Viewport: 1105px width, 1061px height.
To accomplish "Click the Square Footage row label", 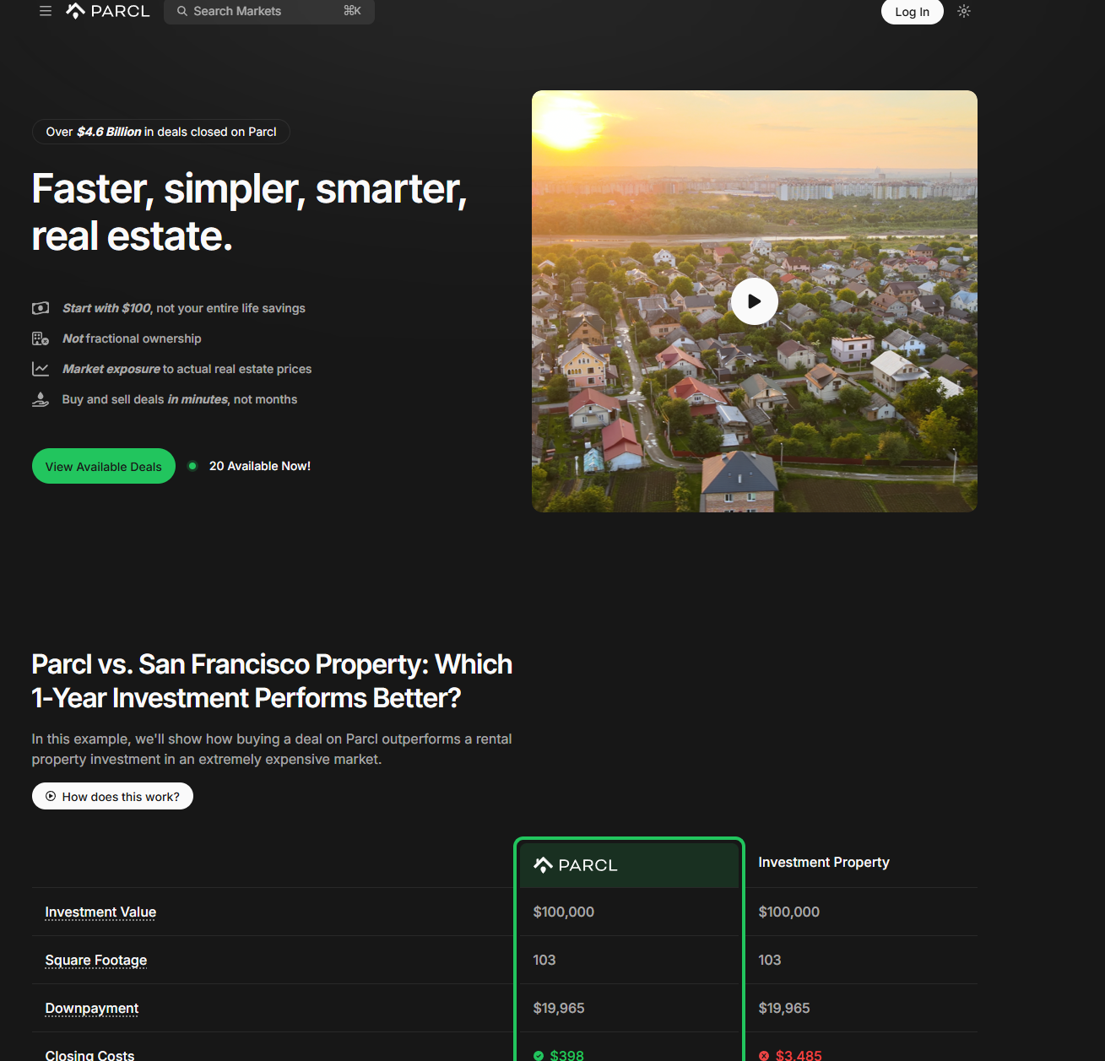I will [x=96, y=960].
